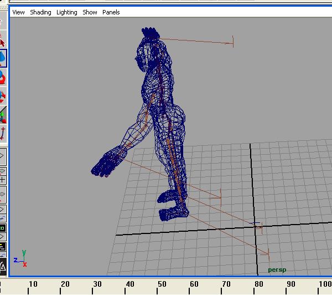332x295 pixels.
Task: Activate the Select tool arrow icon
Action: (x=3, y=39)
